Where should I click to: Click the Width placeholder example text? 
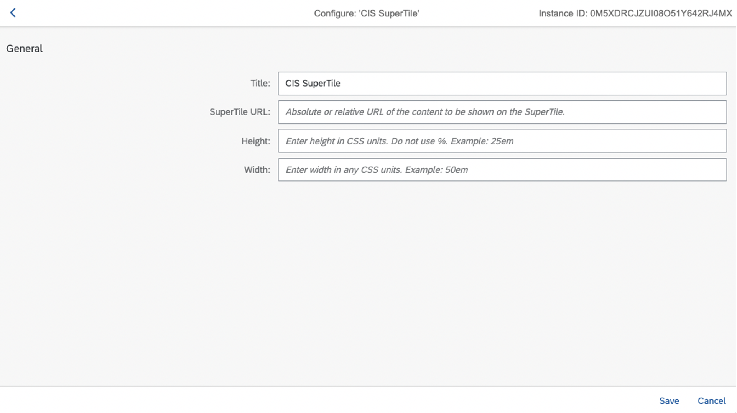pyautogui.click(x=376, y=170)
